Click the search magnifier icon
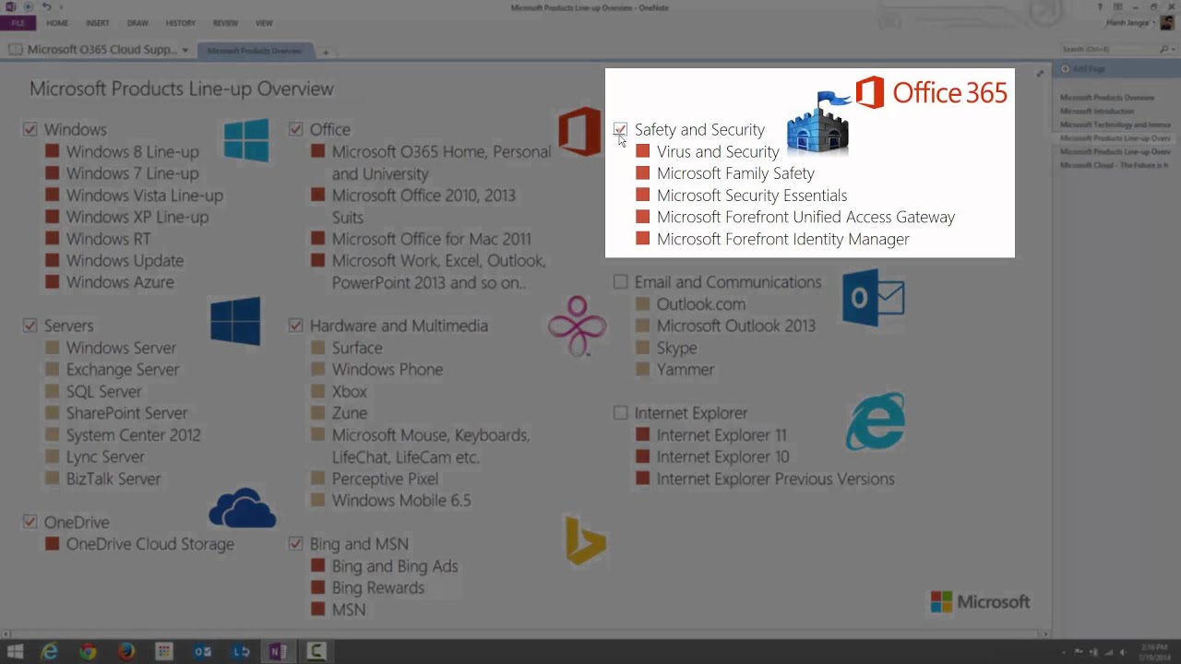 1164,49
